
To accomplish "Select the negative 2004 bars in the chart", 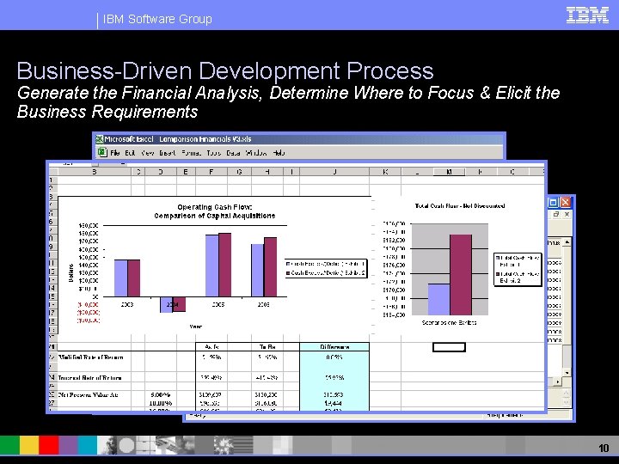I will [173, 304].
